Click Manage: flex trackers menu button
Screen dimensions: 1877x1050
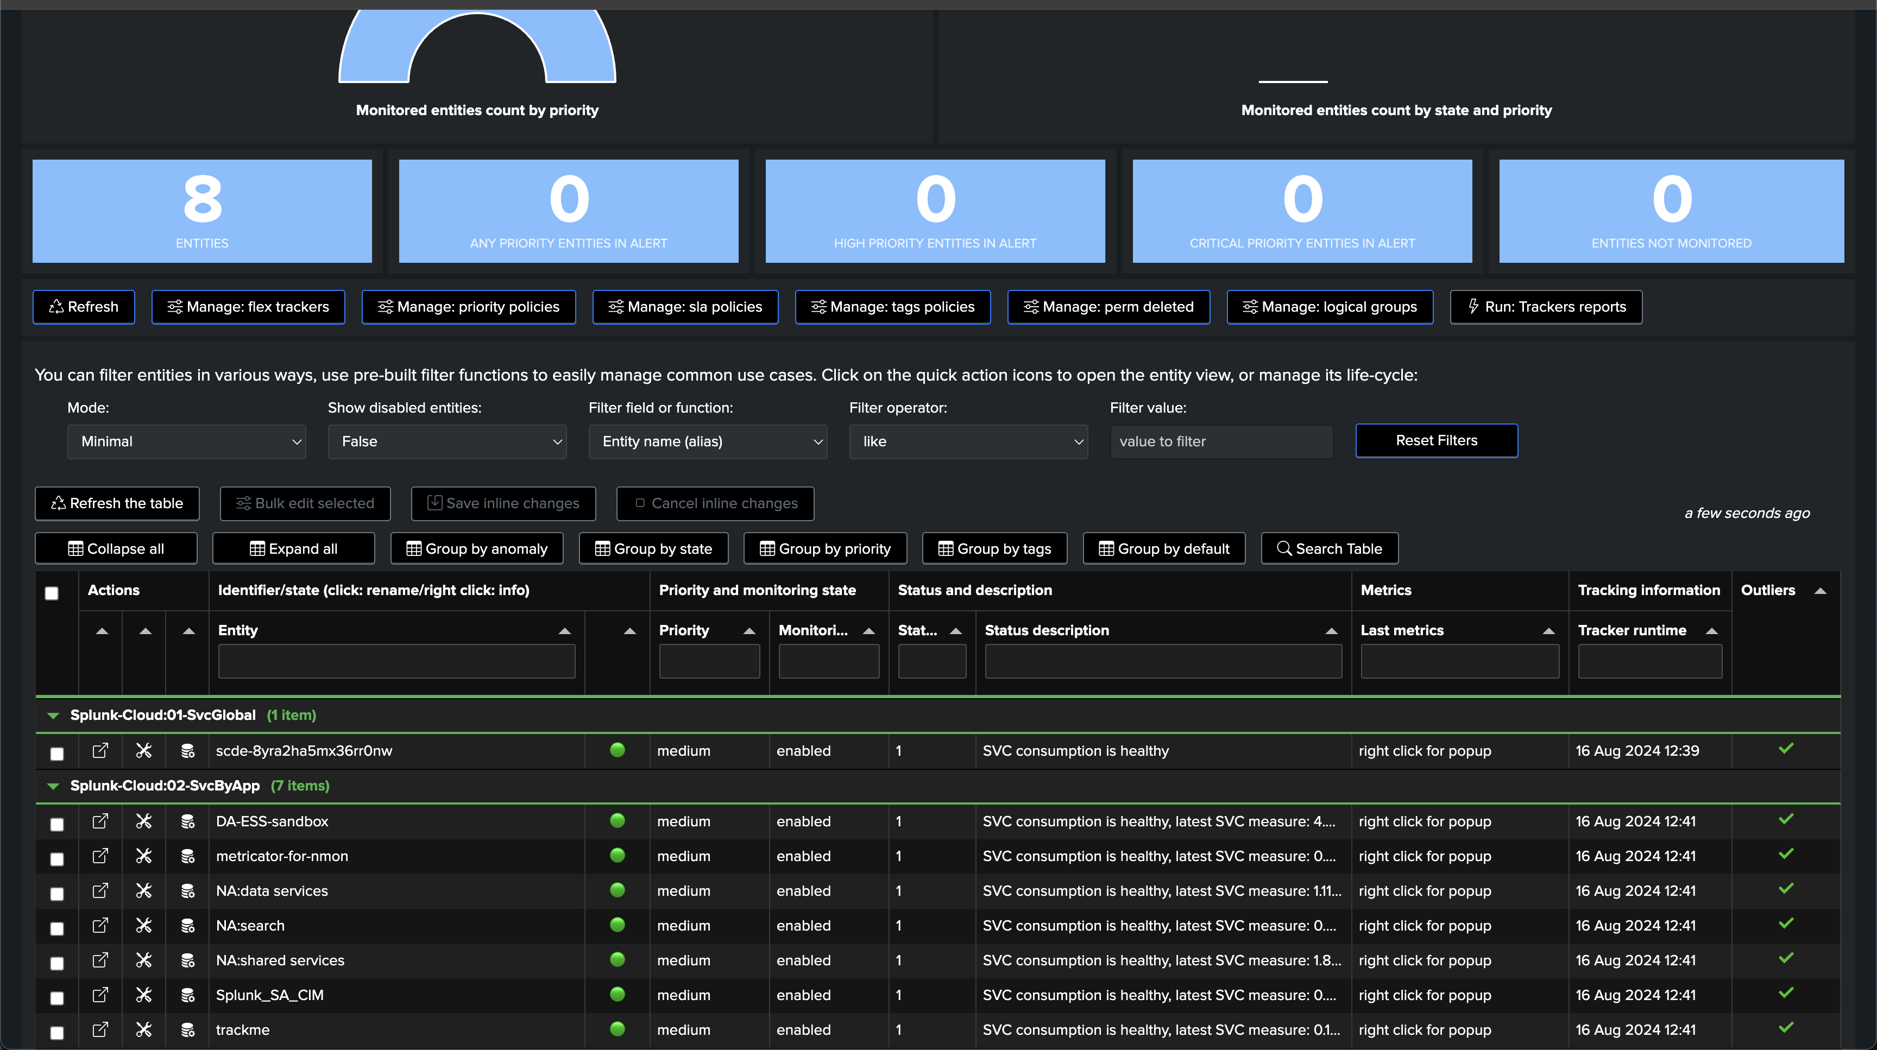[248, 307]
